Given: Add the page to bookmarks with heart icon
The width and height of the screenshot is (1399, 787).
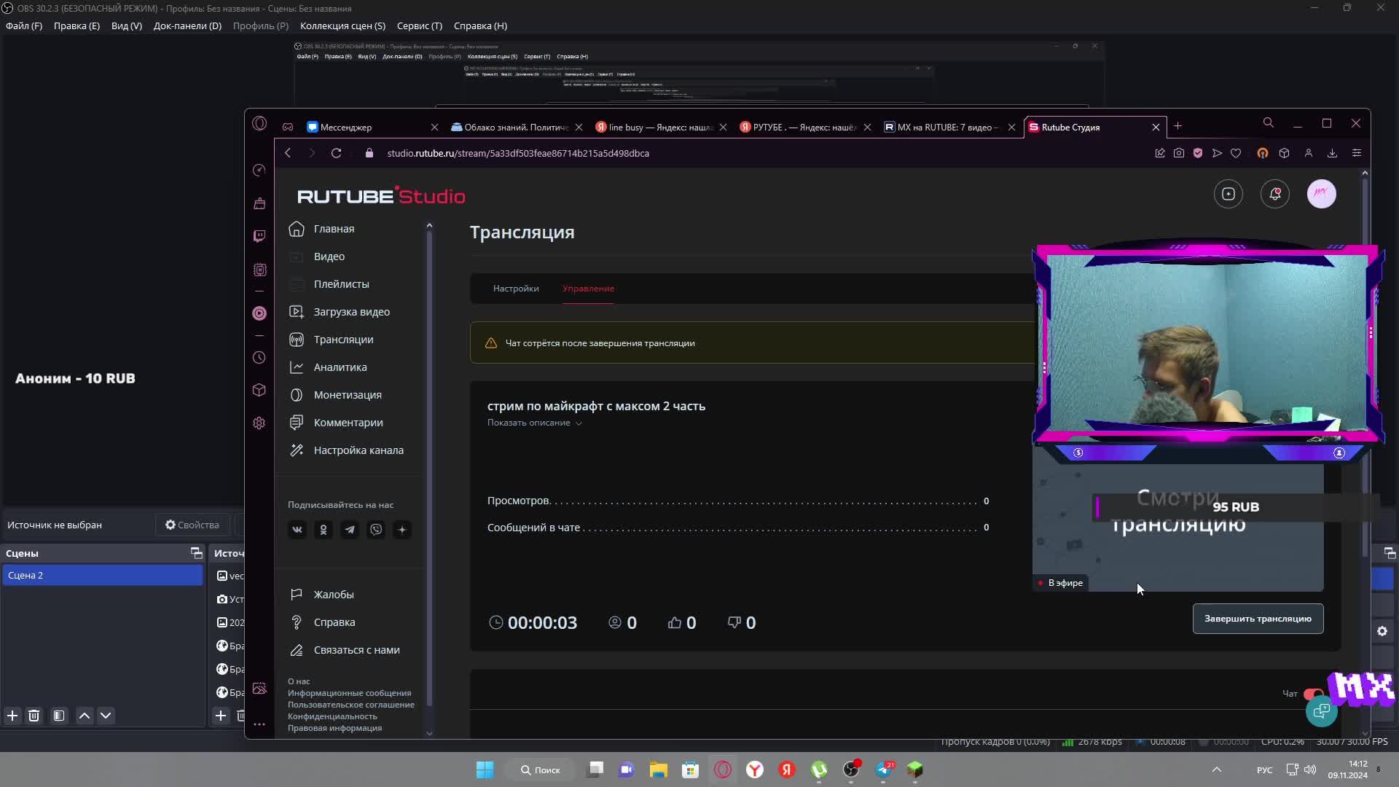Looking at the screenshot, I should 1236,153.
